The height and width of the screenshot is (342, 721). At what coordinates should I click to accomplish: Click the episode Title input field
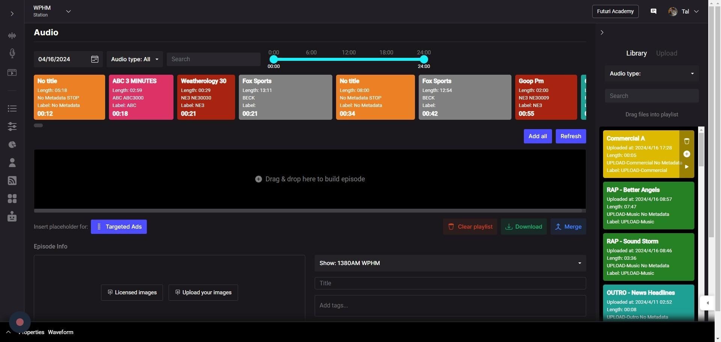click(x=450, y=283)
